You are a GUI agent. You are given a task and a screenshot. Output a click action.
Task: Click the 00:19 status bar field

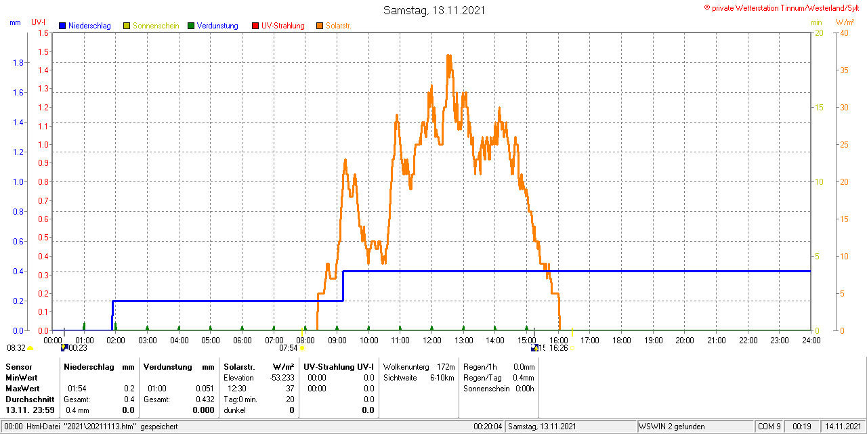(801, 427)
